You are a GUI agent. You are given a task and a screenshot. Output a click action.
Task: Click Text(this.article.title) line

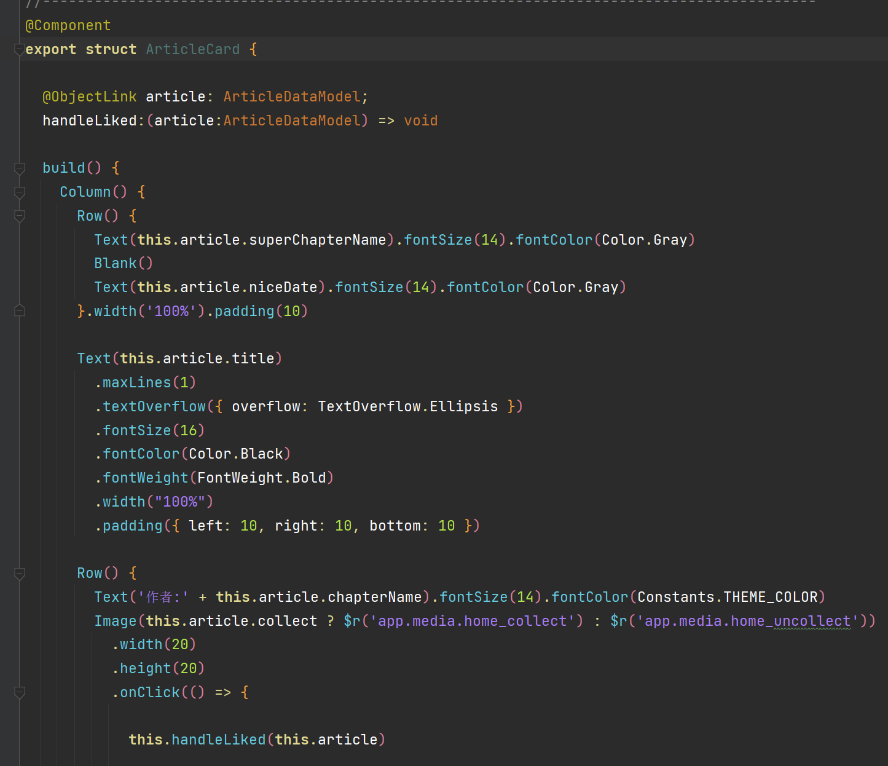coord(179,358)
